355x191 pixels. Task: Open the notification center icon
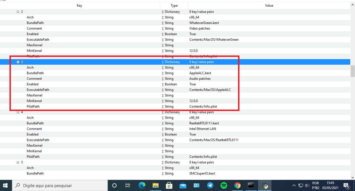(x=346, y=185)
